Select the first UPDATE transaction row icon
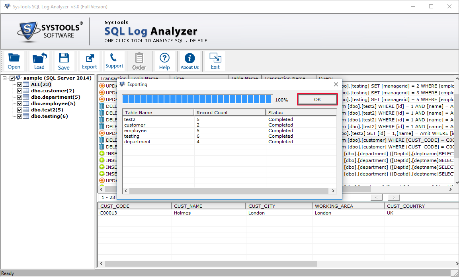The image size is (459, 277). (102, 86)
